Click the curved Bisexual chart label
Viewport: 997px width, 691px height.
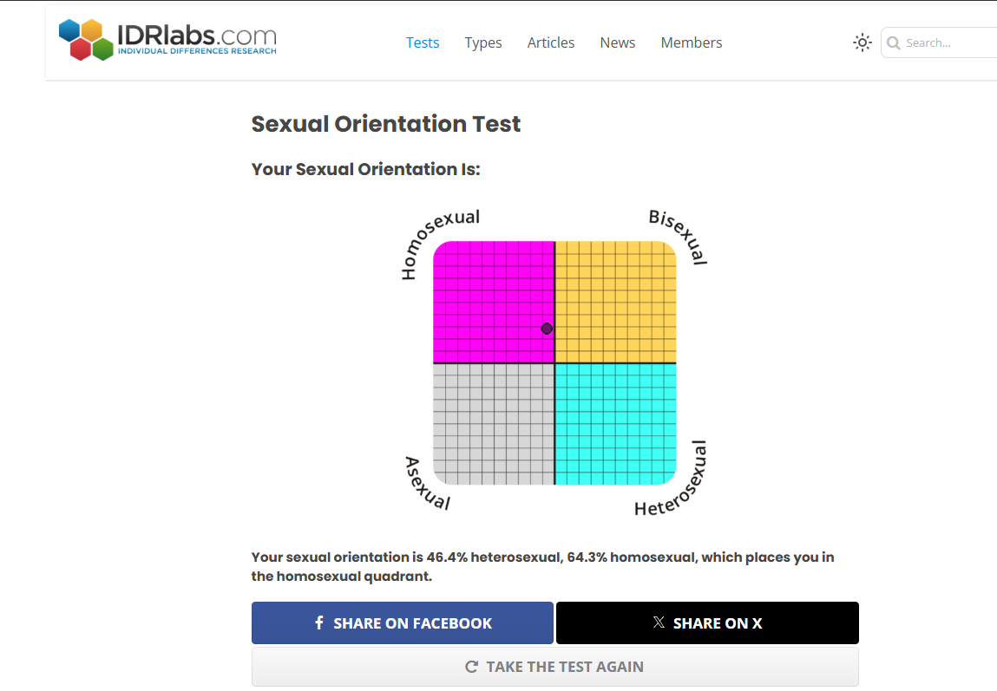678,236
